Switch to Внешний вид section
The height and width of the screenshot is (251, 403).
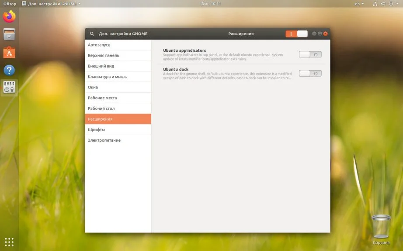[118, 66]
